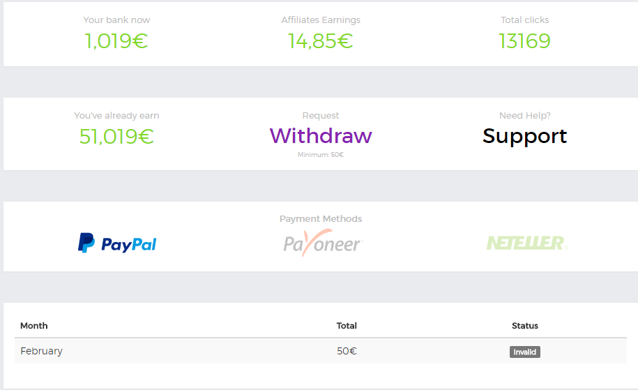Click the Invalid status badge
638x390 pixels.
click(524, 352)
